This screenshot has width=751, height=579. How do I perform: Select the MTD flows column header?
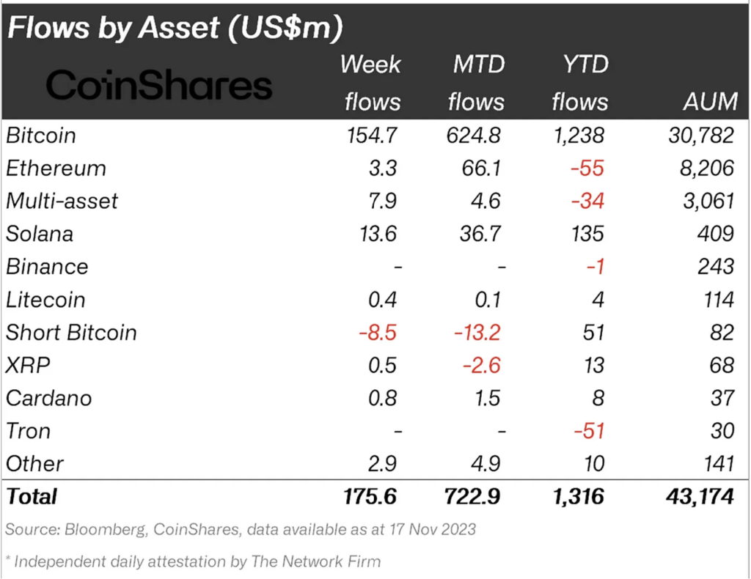(x=478, y=82)
